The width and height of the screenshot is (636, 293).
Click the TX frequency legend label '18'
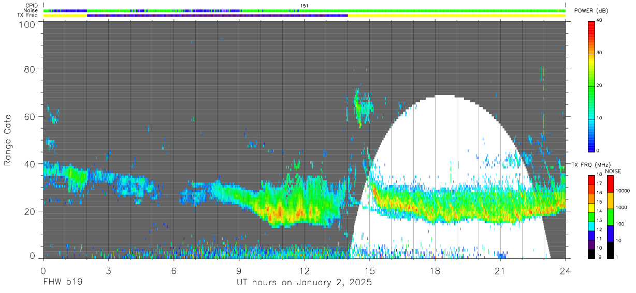tap(599, 174)
